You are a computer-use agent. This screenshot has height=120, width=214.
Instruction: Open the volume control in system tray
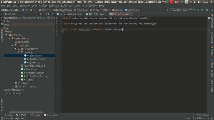point(199,2)
